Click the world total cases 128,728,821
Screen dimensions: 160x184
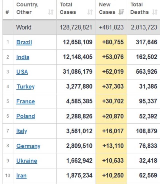tap(76, 27)
